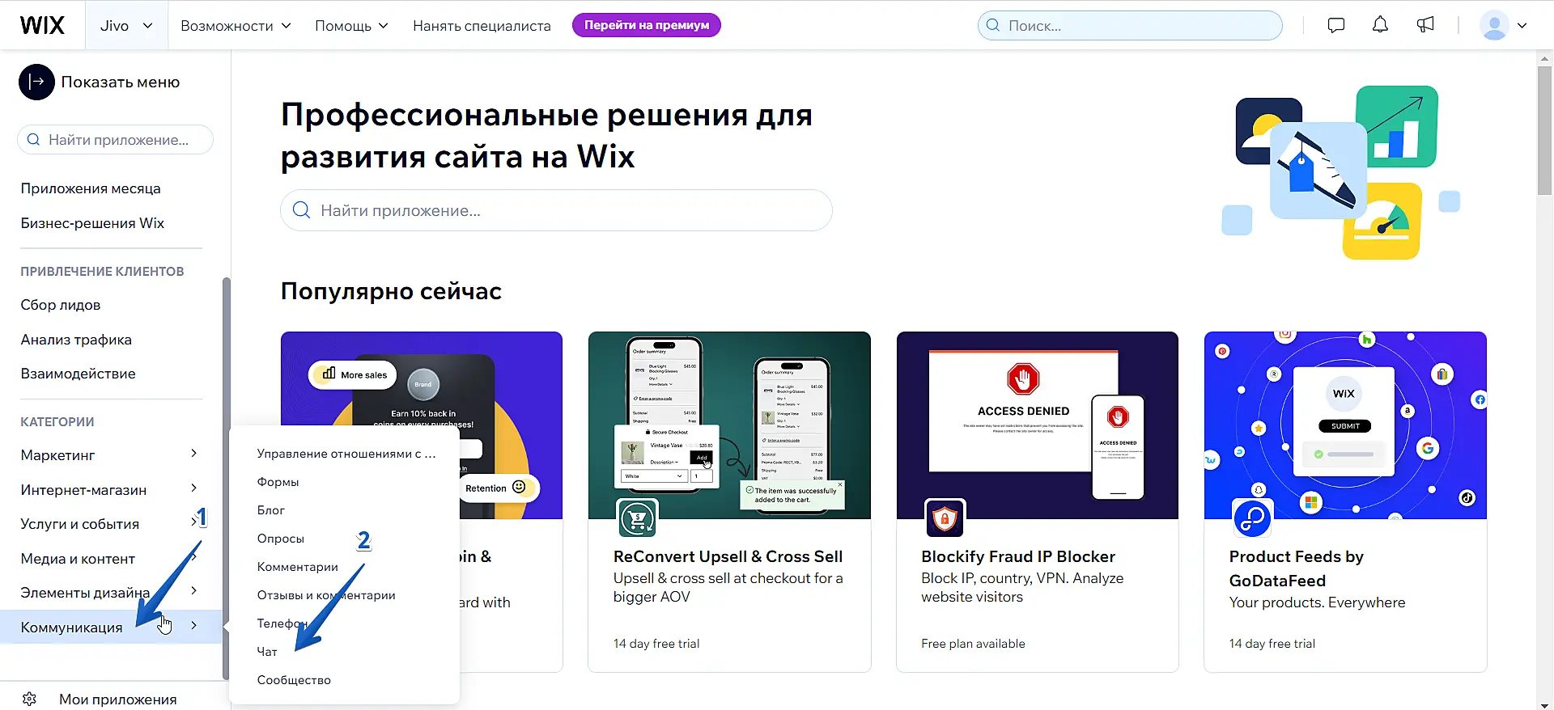Click the top Поиск... search field
Viewport: 1554px width, 710px height.
tap(1130, 25)
